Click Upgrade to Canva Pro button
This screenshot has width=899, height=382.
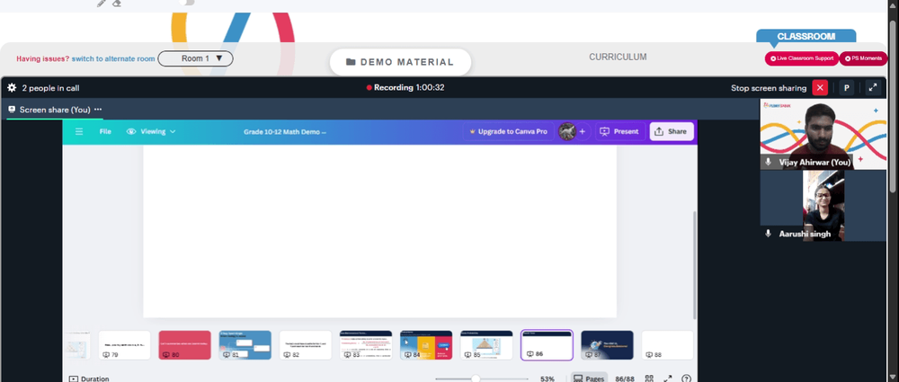point(508,131)
